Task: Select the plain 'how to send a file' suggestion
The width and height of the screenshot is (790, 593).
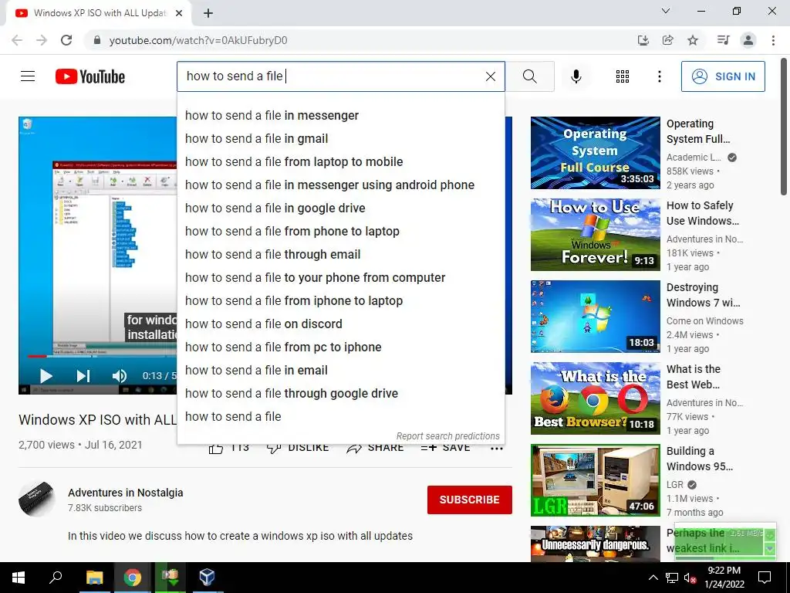Action: tap(340, 417)
